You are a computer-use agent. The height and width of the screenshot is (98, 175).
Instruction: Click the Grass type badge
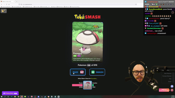coord(75,56)
